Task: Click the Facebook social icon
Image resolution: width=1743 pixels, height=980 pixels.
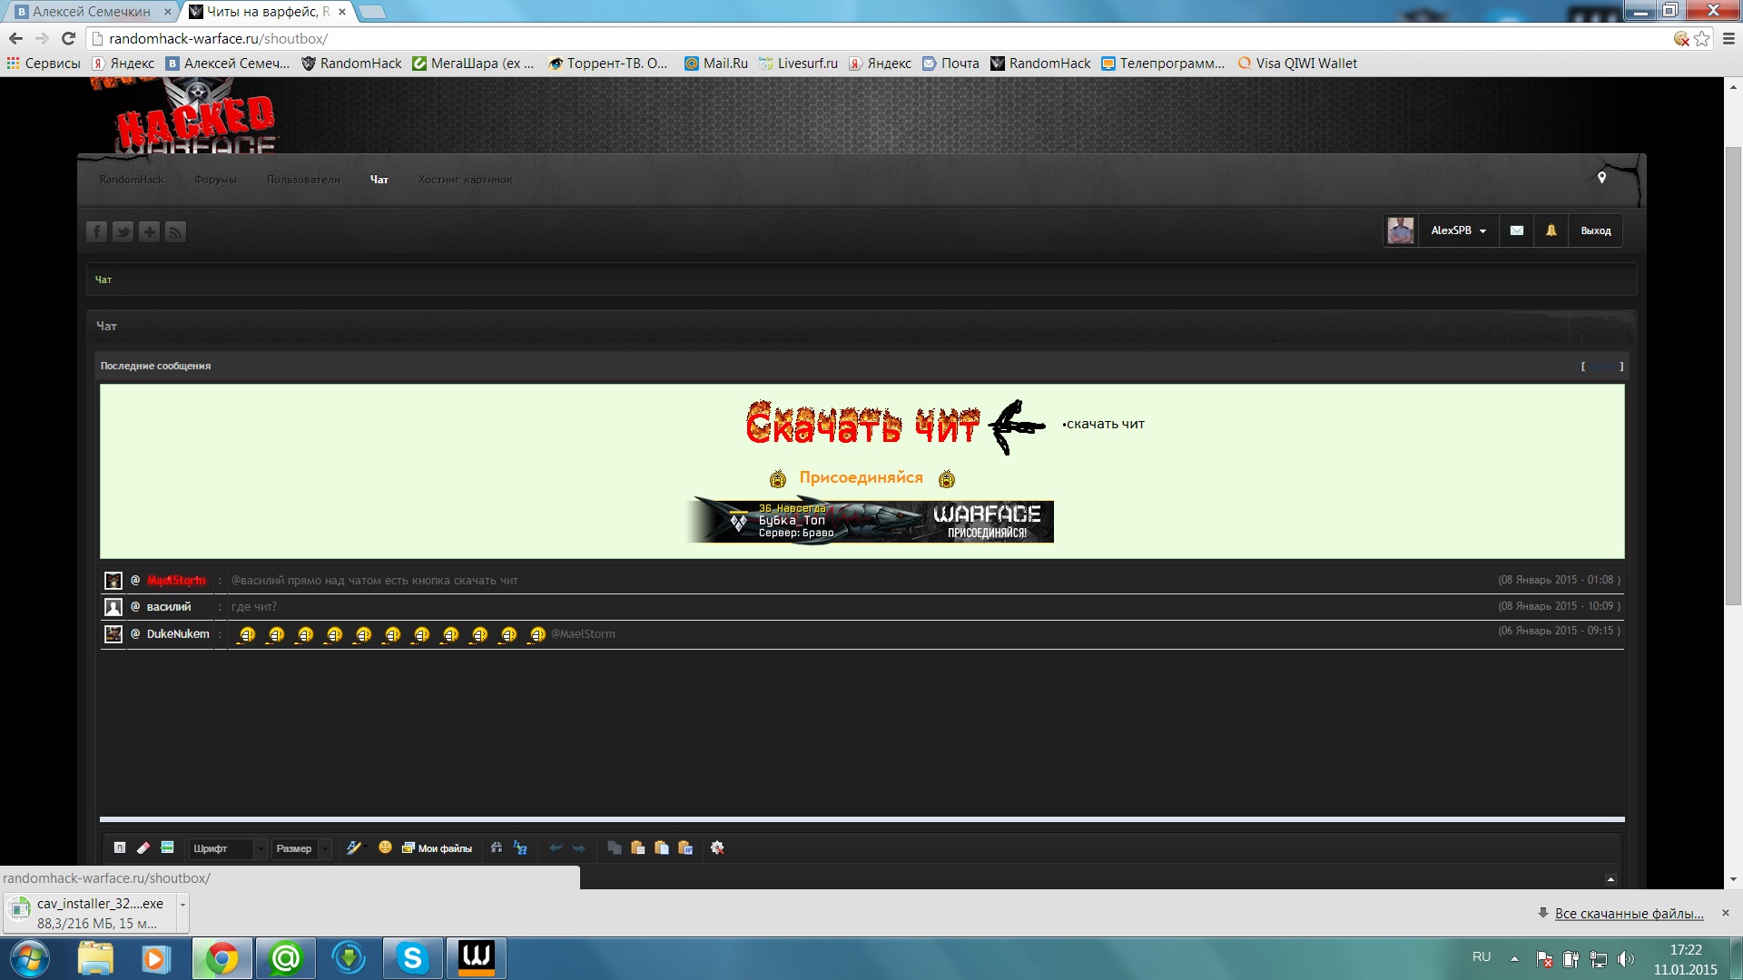Action: (x=96, y=231)
